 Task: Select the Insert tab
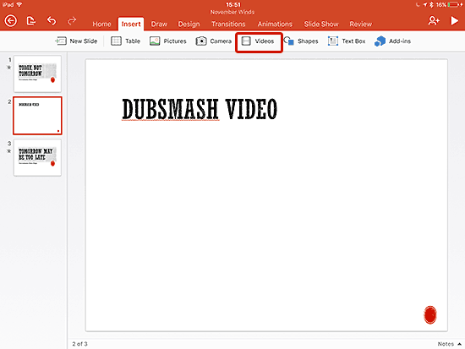131,24
